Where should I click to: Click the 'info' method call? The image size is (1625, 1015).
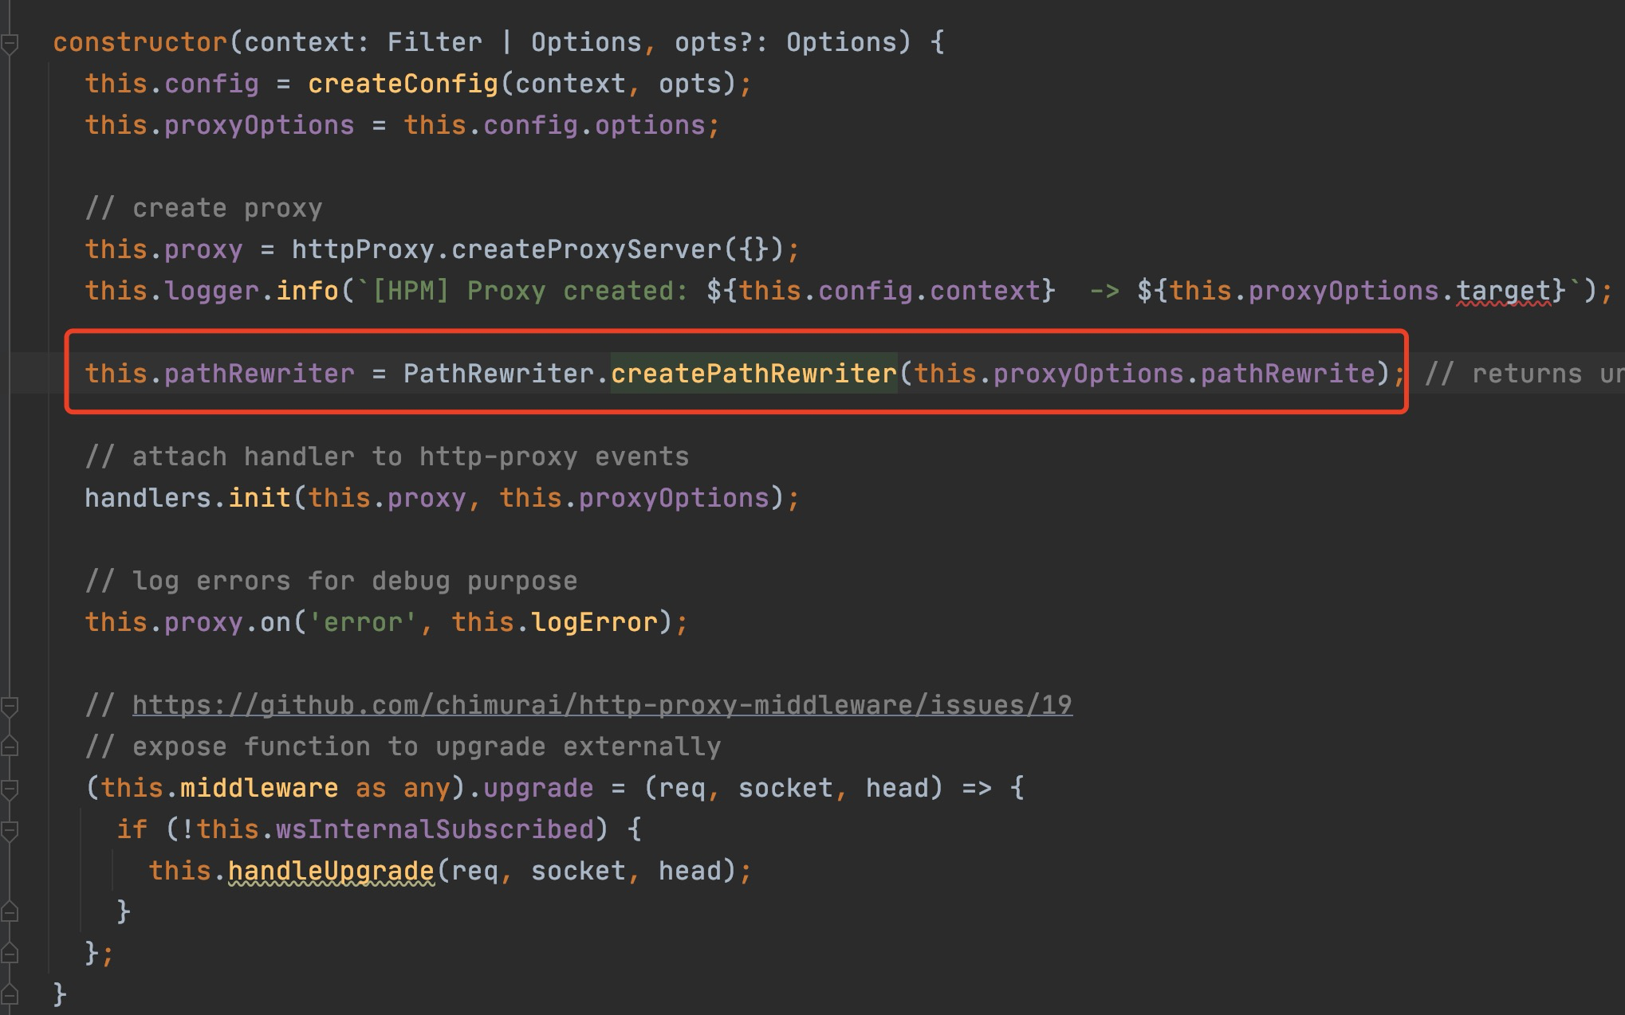pos(307,291)
